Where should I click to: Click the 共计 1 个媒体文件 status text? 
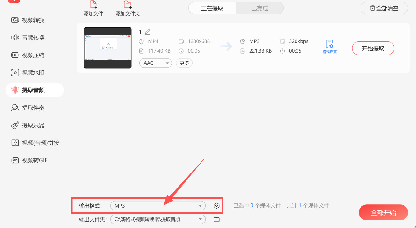(308, 206)
